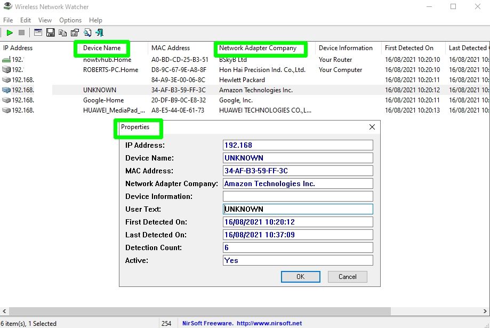Start scanning with the green play icon

10,32
